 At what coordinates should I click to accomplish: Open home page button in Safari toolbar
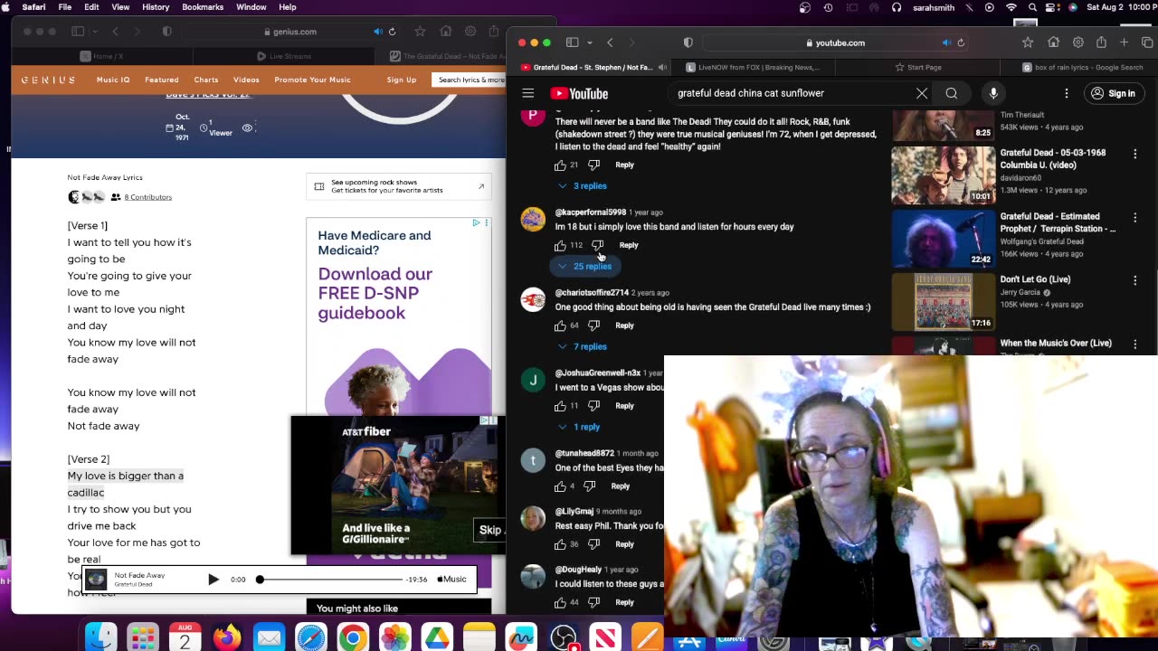point(1053,42)
